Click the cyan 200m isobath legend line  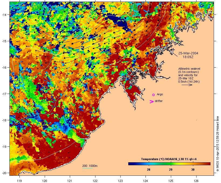(88, 168)
